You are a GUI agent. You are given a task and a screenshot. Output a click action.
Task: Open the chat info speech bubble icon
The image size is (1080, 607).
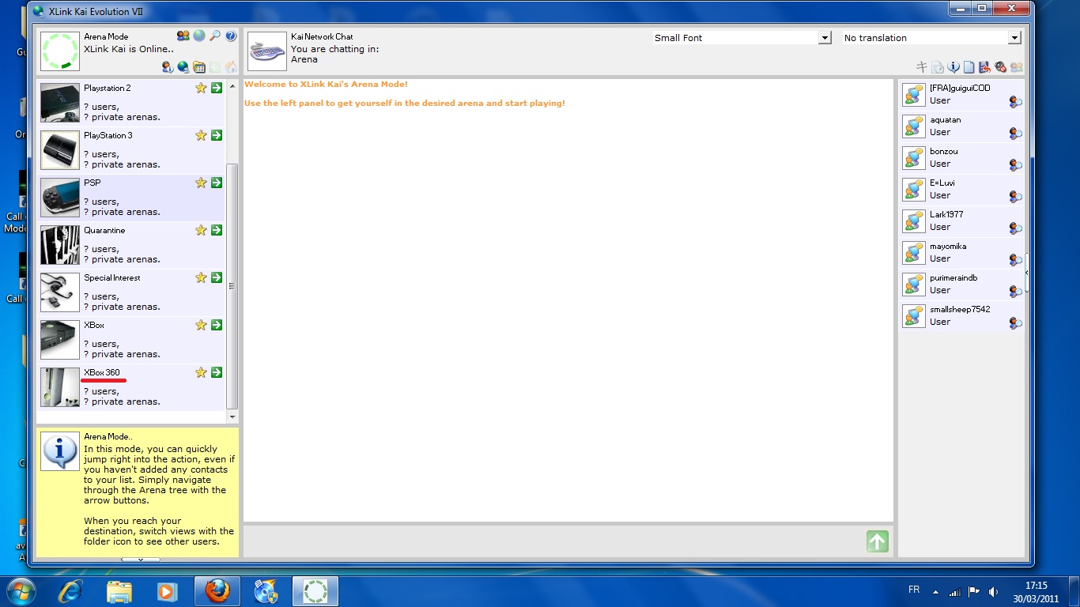(x=953, y=67)
